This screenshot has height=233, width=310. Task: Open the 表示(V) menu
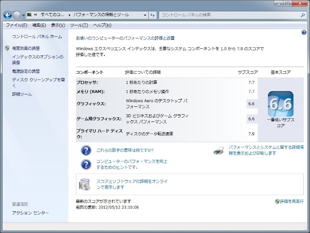coord(58,25)
